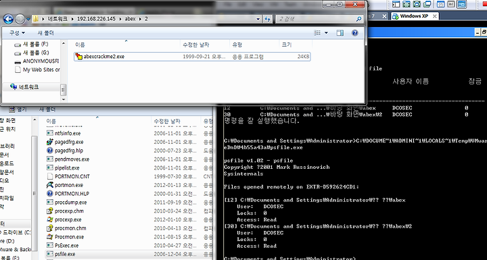Go back in the Explorer window
Image resolution: width=487 pixels, height=260 pixels.
coord(8,19)
